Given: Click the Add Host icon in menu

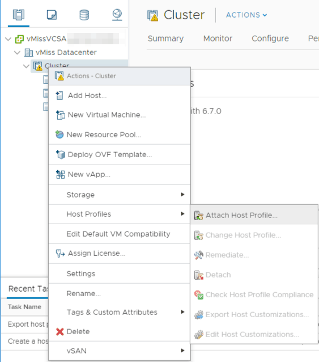Looking at the screenshot, I should tap(59, 95).
